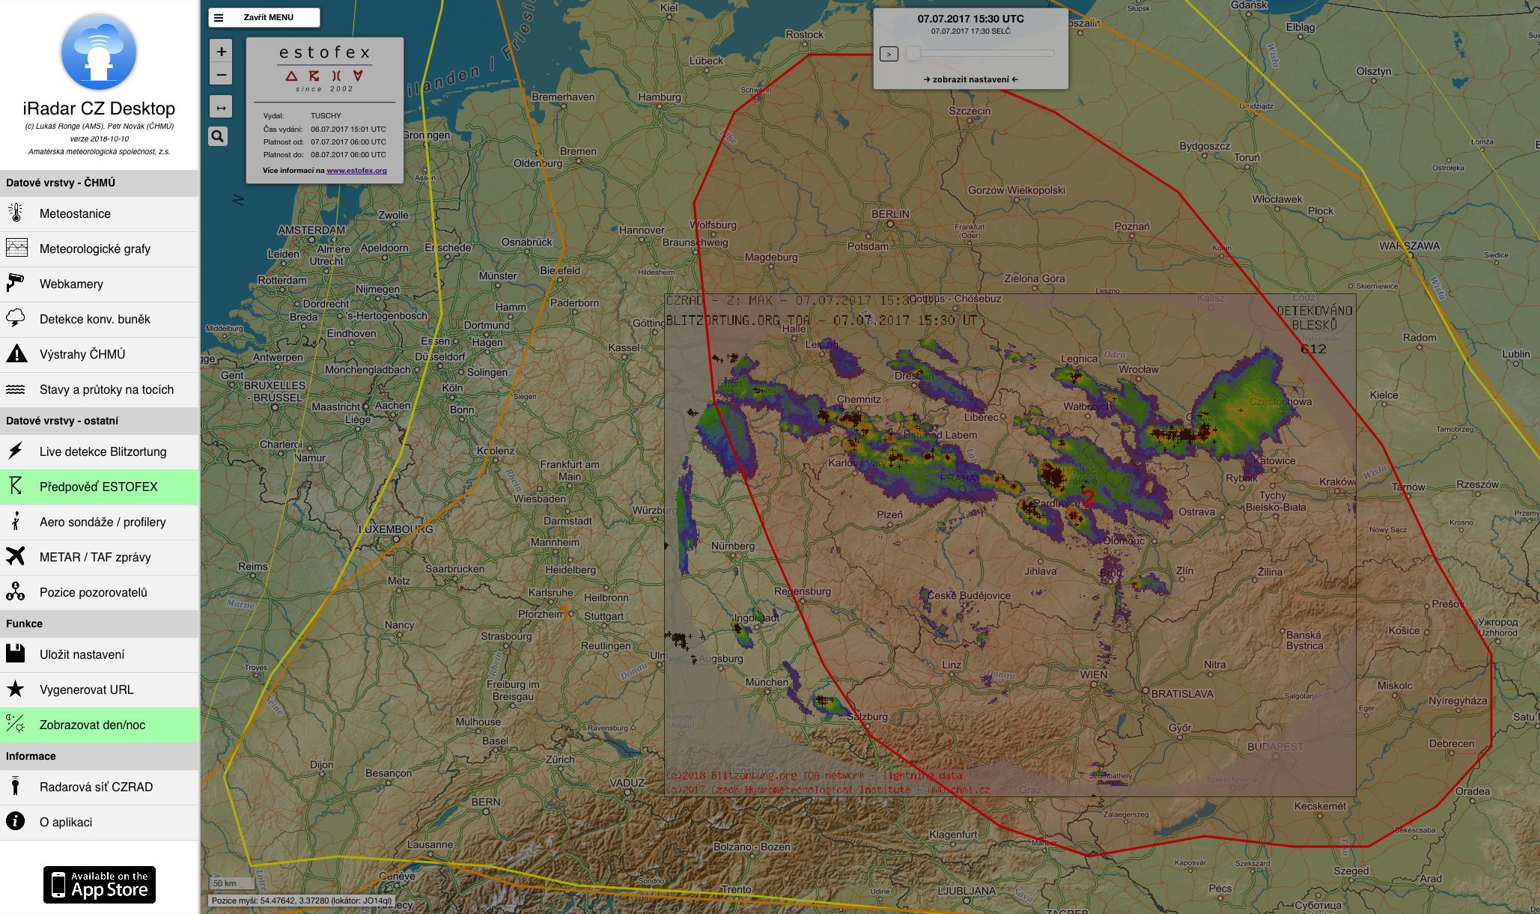Click the Platnost do 08.07.2017 06:00 UTC value
The image size is (1540, 914).
[348, 155]
